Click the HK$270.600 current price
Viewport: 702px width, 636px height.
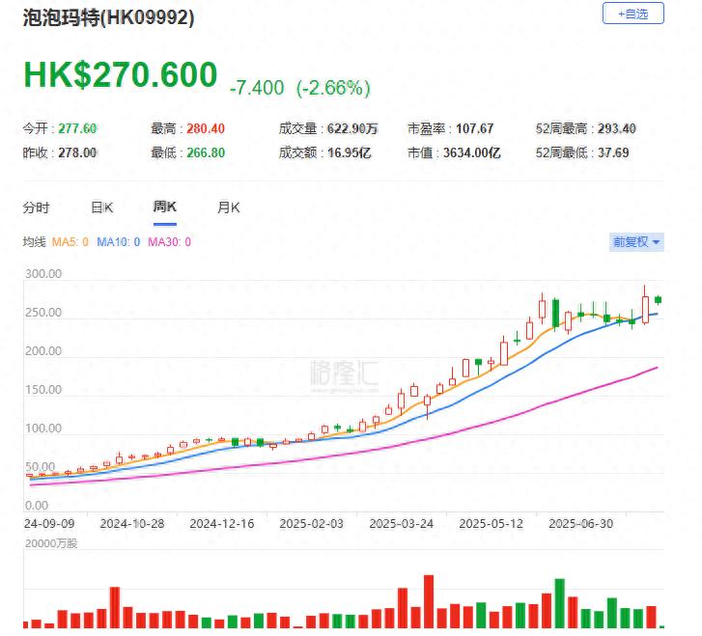coord(121,75)
